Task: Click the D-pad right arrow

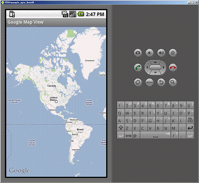Action: (x=164, y=67)
